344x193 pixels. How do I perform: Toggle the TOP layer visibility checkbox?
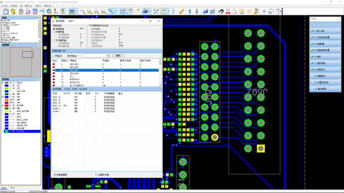(x=3, y=97)
